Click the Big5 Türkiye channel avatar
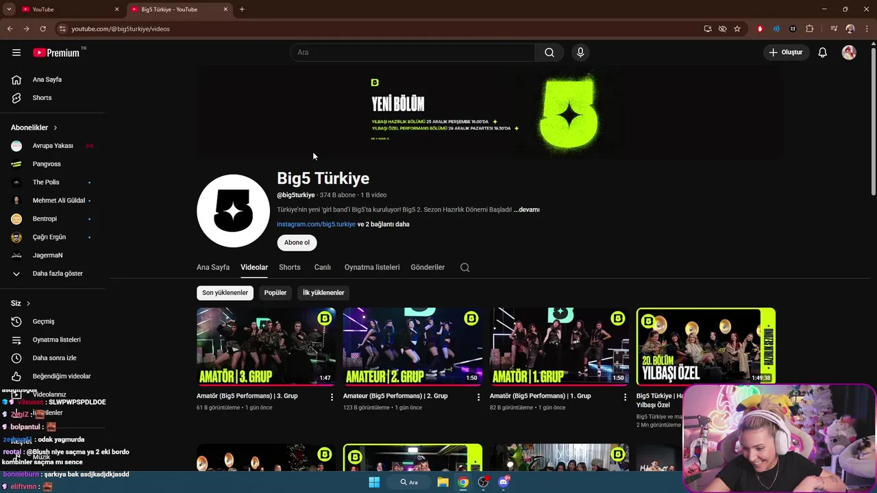The image size is (877, 493). [x=233, y=211]
